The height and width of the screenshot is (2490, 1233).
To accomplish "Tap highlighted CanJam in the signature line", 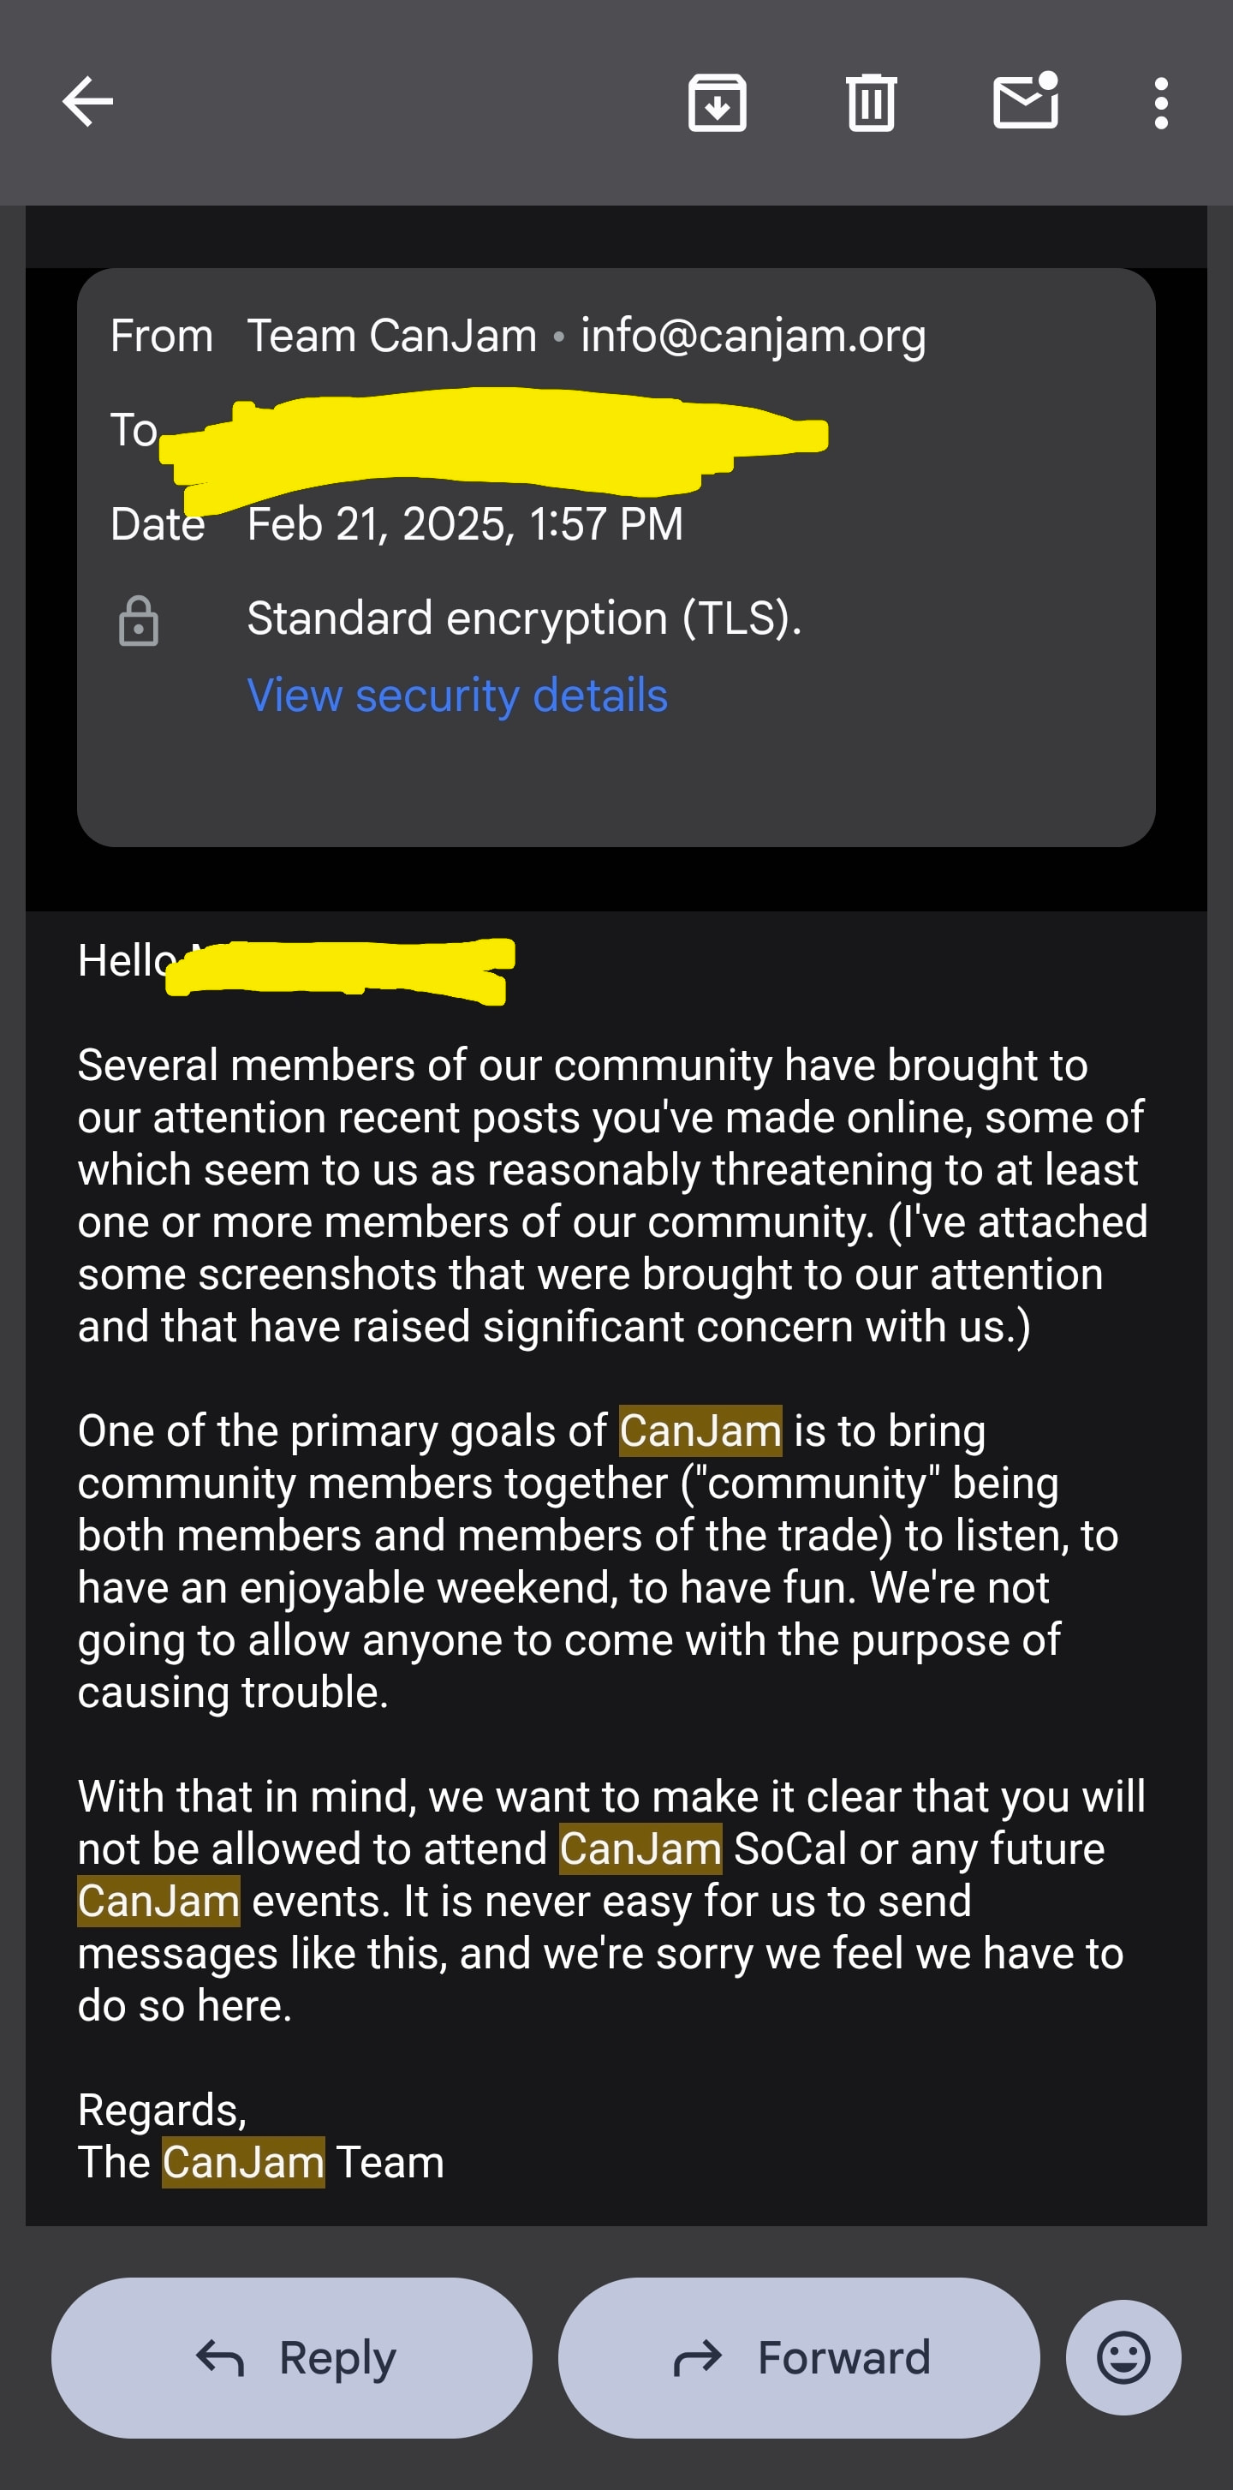I will click(242, 2161).
